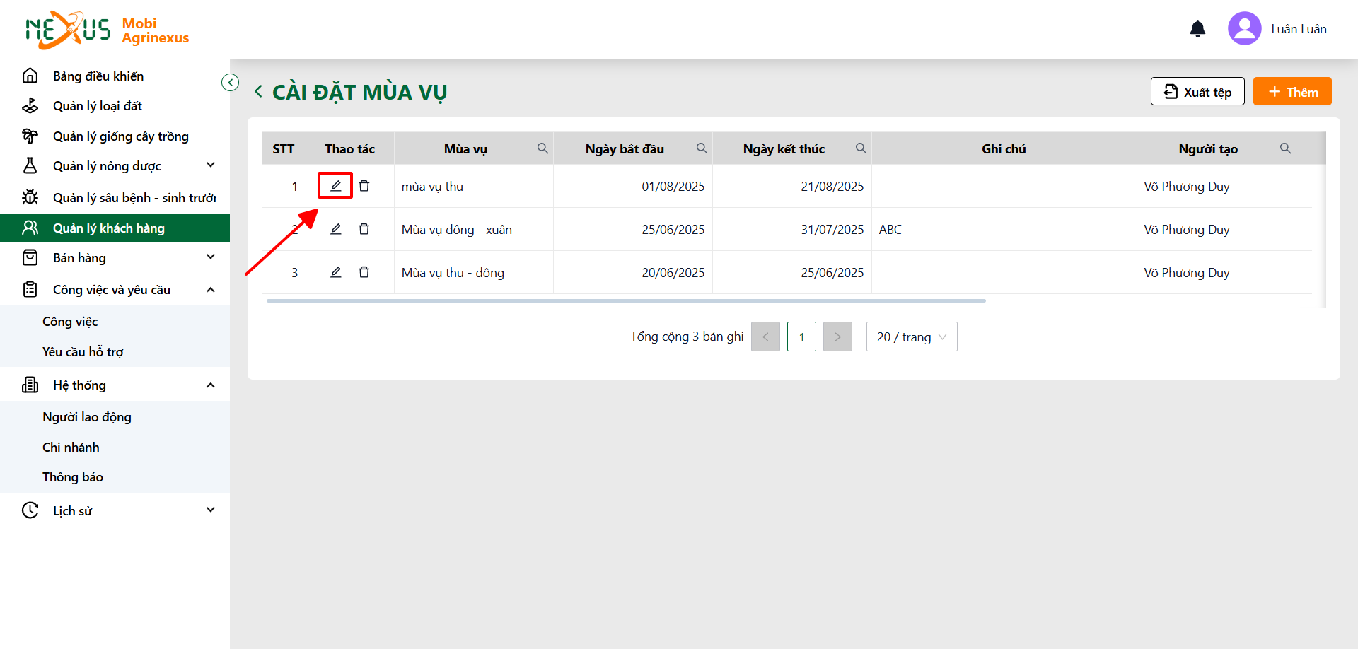Viewport: 1358px width, 649px height.
Task: Search in the Mùa vụ column
Action: click(x=542, y=148)
